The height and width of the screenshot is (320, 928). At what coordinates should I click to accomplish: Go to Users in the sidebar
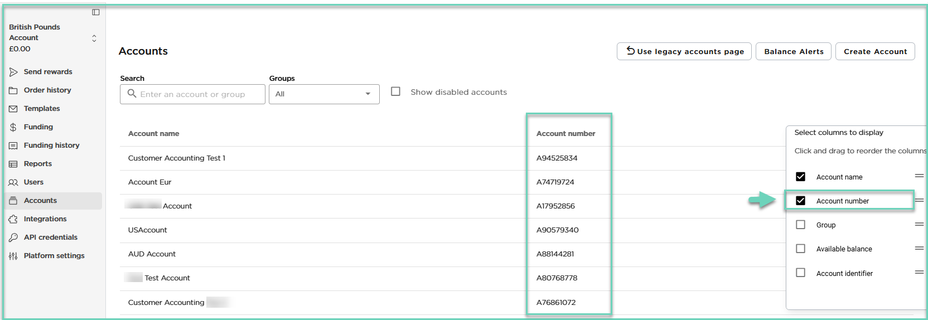33,182
